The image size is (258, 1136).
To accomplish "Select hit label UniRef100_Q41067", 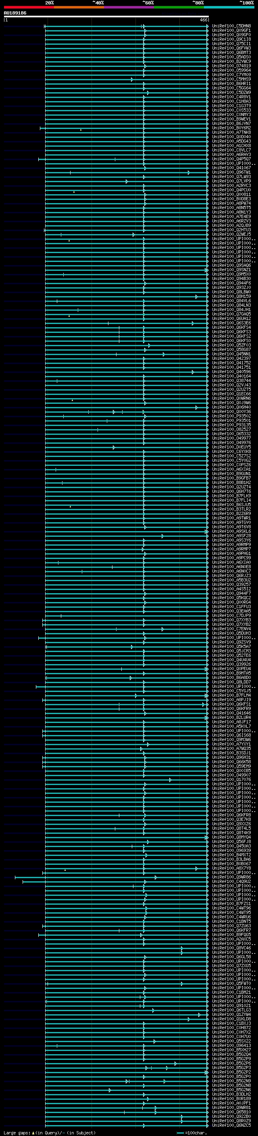I will 231,168.
